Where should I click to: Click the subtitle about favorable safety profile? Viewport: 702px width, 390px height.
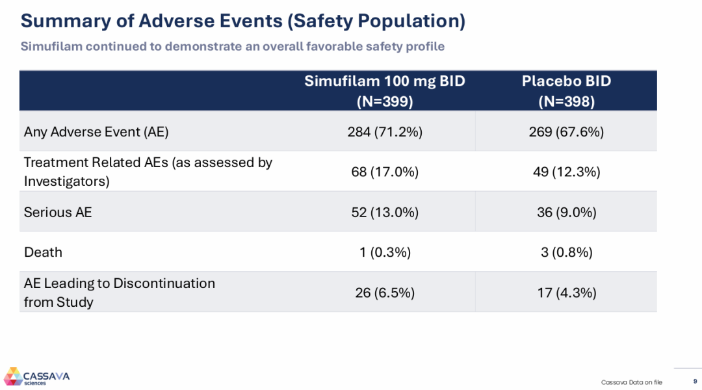click(x=233, y=47)
